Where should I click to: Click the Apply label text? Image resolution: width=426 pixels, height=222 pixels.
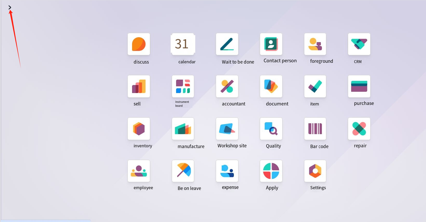[272, 188]
